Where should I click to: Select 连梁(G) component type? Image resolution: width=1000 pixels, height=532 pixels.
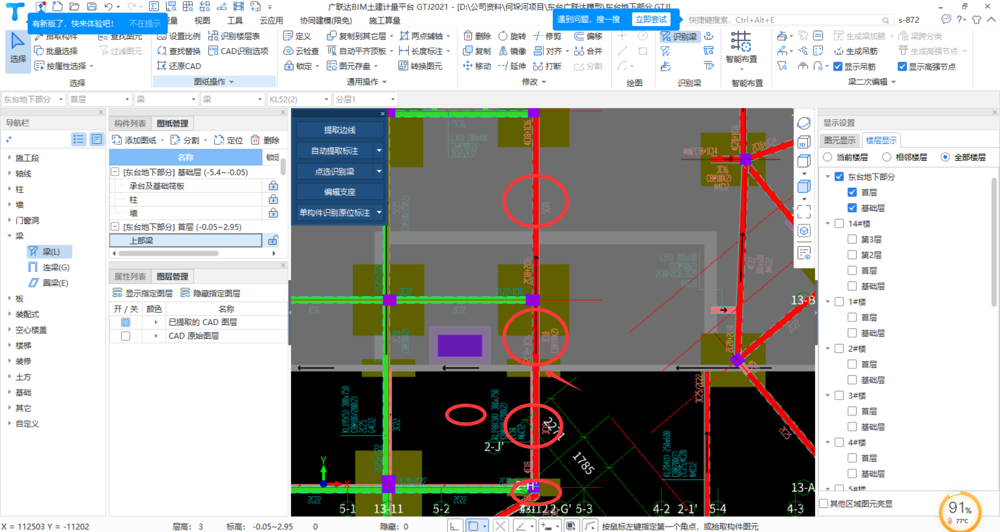click(50, 267)
